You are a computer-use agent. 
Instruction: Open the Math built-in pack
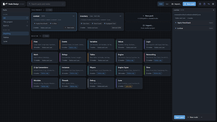pos(45,58)
